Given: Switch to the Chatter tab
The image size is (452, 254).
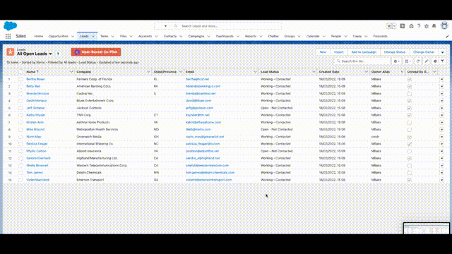Looking at the screenshot, I should (x=273, y=36).
